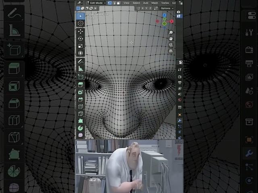The height and width of the screenshot is (193, 258).
Task: Click the video clip of man at computer
Action: click(129, 166)
